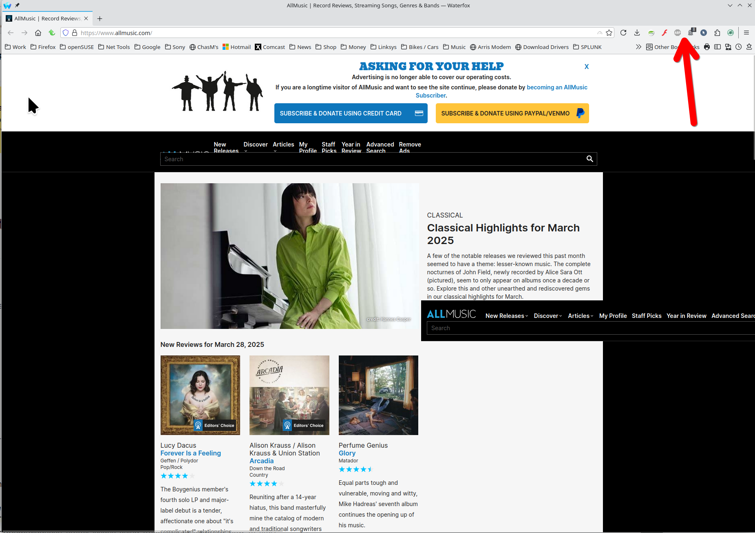The height and width of the screenshot is (533, 755).
Task: Show more bookmarks with double chevron
Action: coord(638,47)
